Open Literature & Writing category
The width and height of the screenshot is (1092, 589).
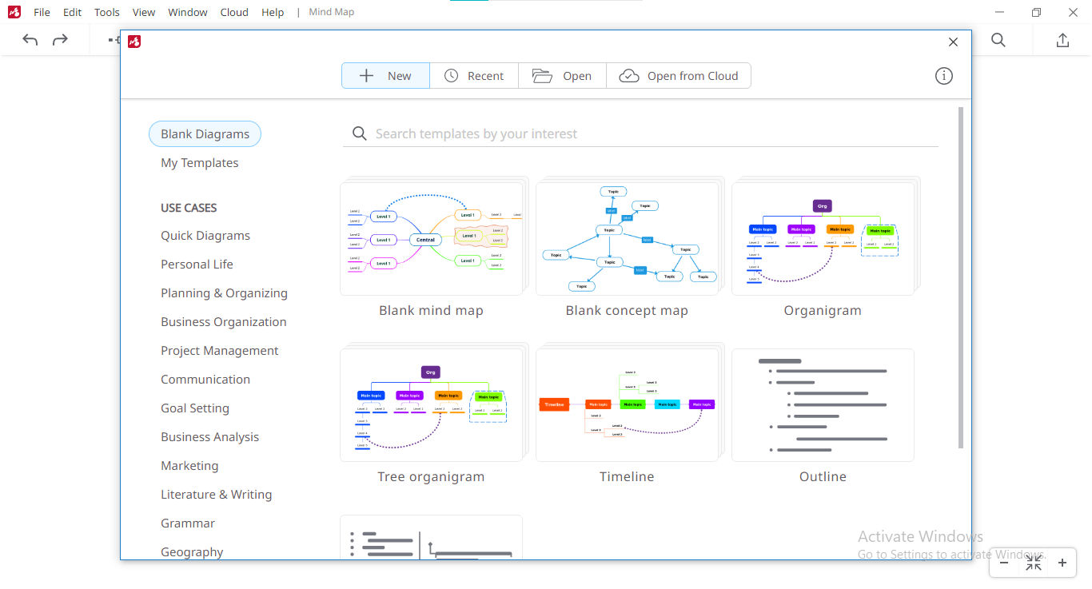point(217,495)
